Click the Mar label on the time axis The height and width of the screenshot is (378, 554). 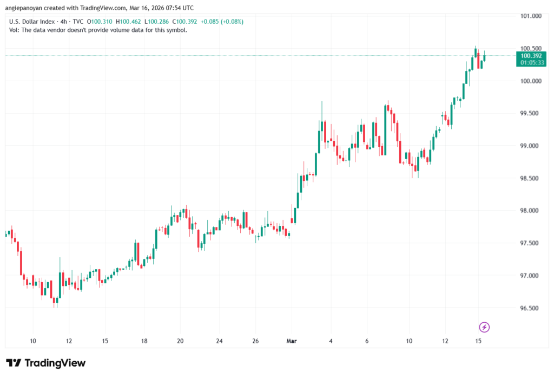(292, 341)
